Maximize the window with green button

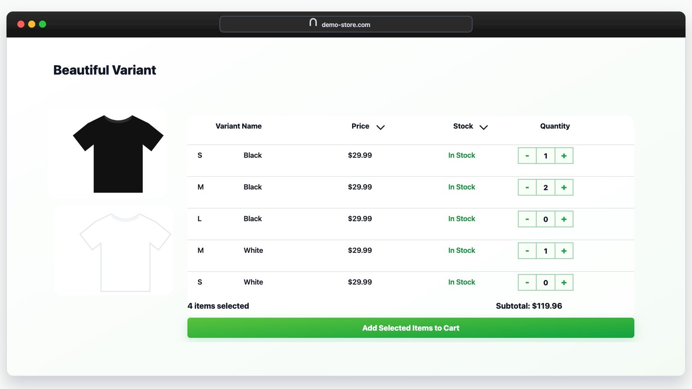coord(42,24)
